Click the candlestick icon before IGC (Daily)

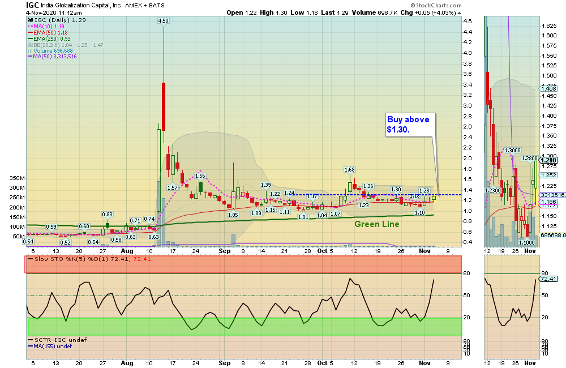pos(31,20)
